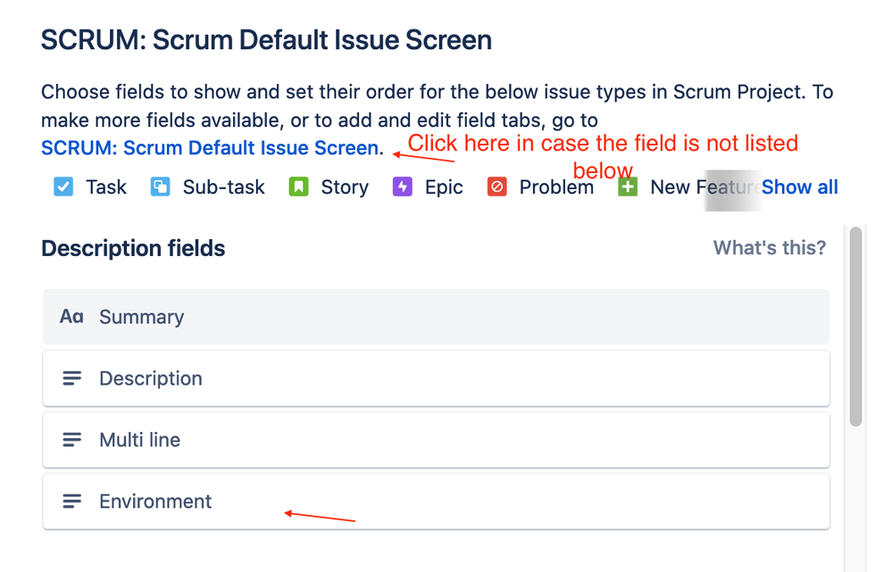The image size is (892, 572).
Task: Click the Story issue type label
Action: click(345, 187)
